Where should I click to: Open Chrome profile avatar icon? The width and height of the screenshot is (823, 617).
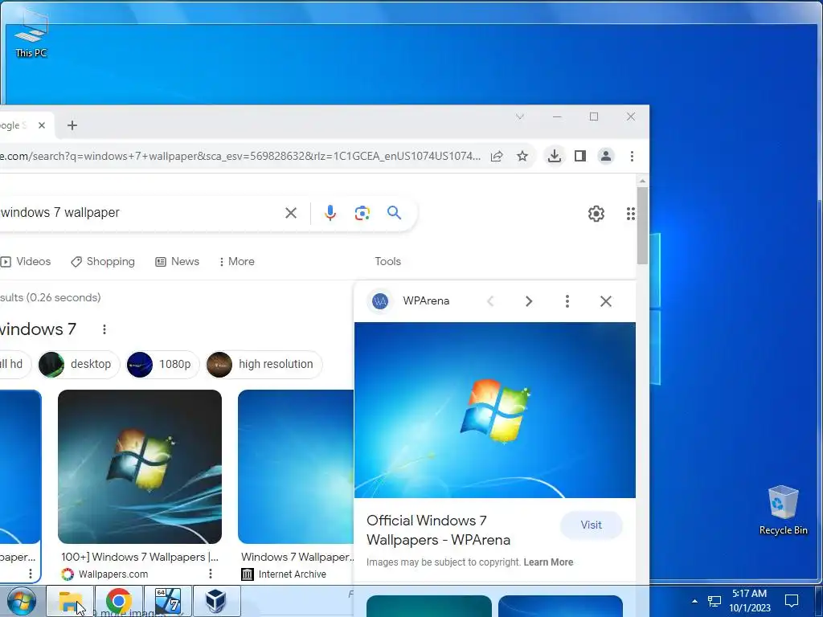[606, 156]
